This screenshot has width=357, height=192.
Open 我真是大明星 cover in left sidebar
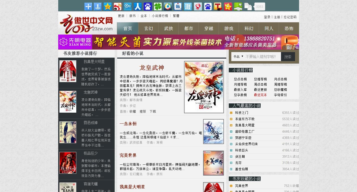[68, 71]
